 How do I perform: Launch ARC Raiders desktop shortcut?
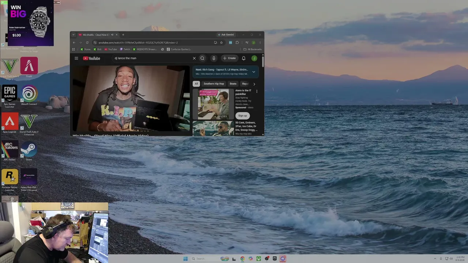(x=10, y=151)
